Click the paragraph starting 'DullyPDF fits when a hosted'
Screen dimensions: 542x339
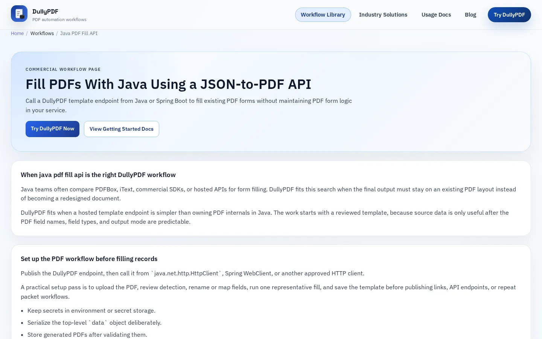(x=265, y=217)
